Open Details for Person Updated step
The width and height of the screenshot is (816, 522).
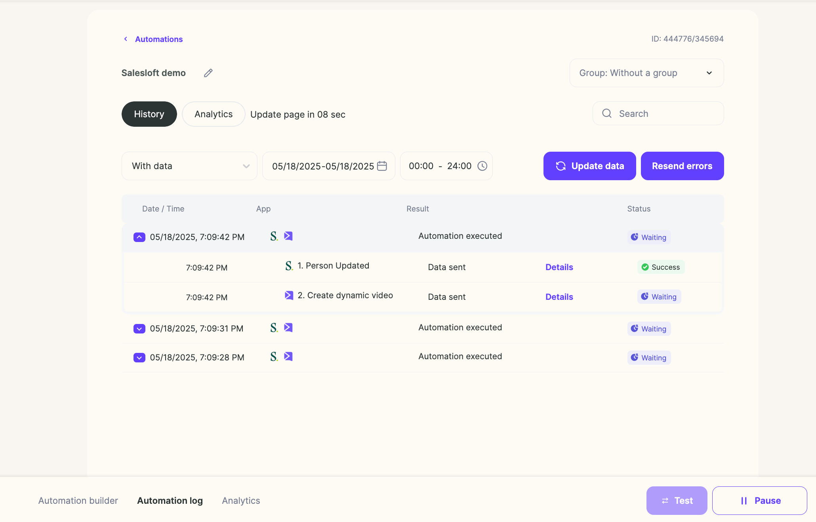(x=559, y=267)
